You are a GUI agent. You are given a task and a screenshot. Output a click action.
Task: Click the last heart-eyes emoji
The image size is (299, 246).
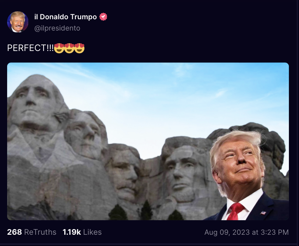point(79,48)
